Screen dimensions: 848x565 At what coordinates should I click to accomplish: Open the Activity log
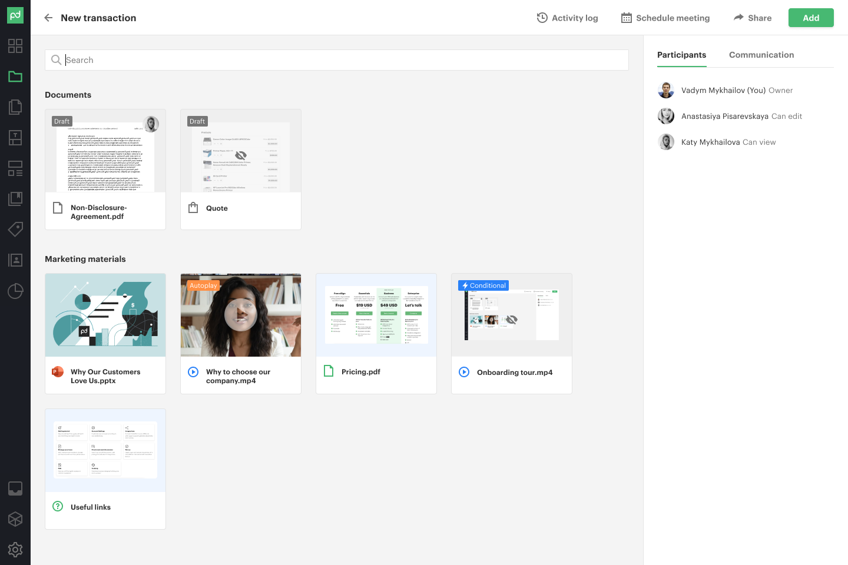click(567, 18)
